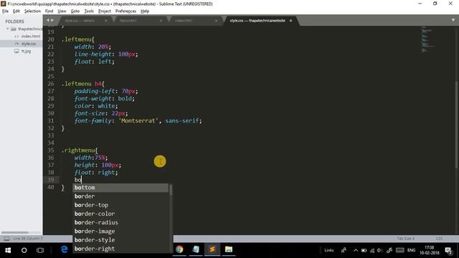Screen dimensions: 459x258
Task: Click the volume speaker tray icon
Action: [x=379, y=250]
